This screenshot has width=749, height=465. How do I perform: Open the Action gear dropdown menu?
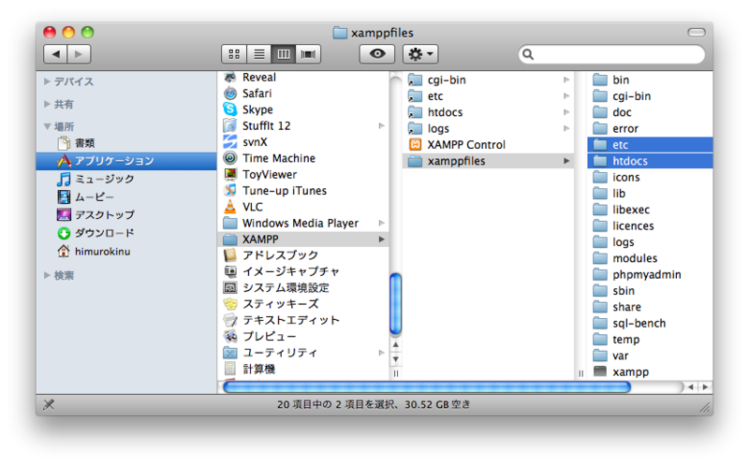point(420,54)
